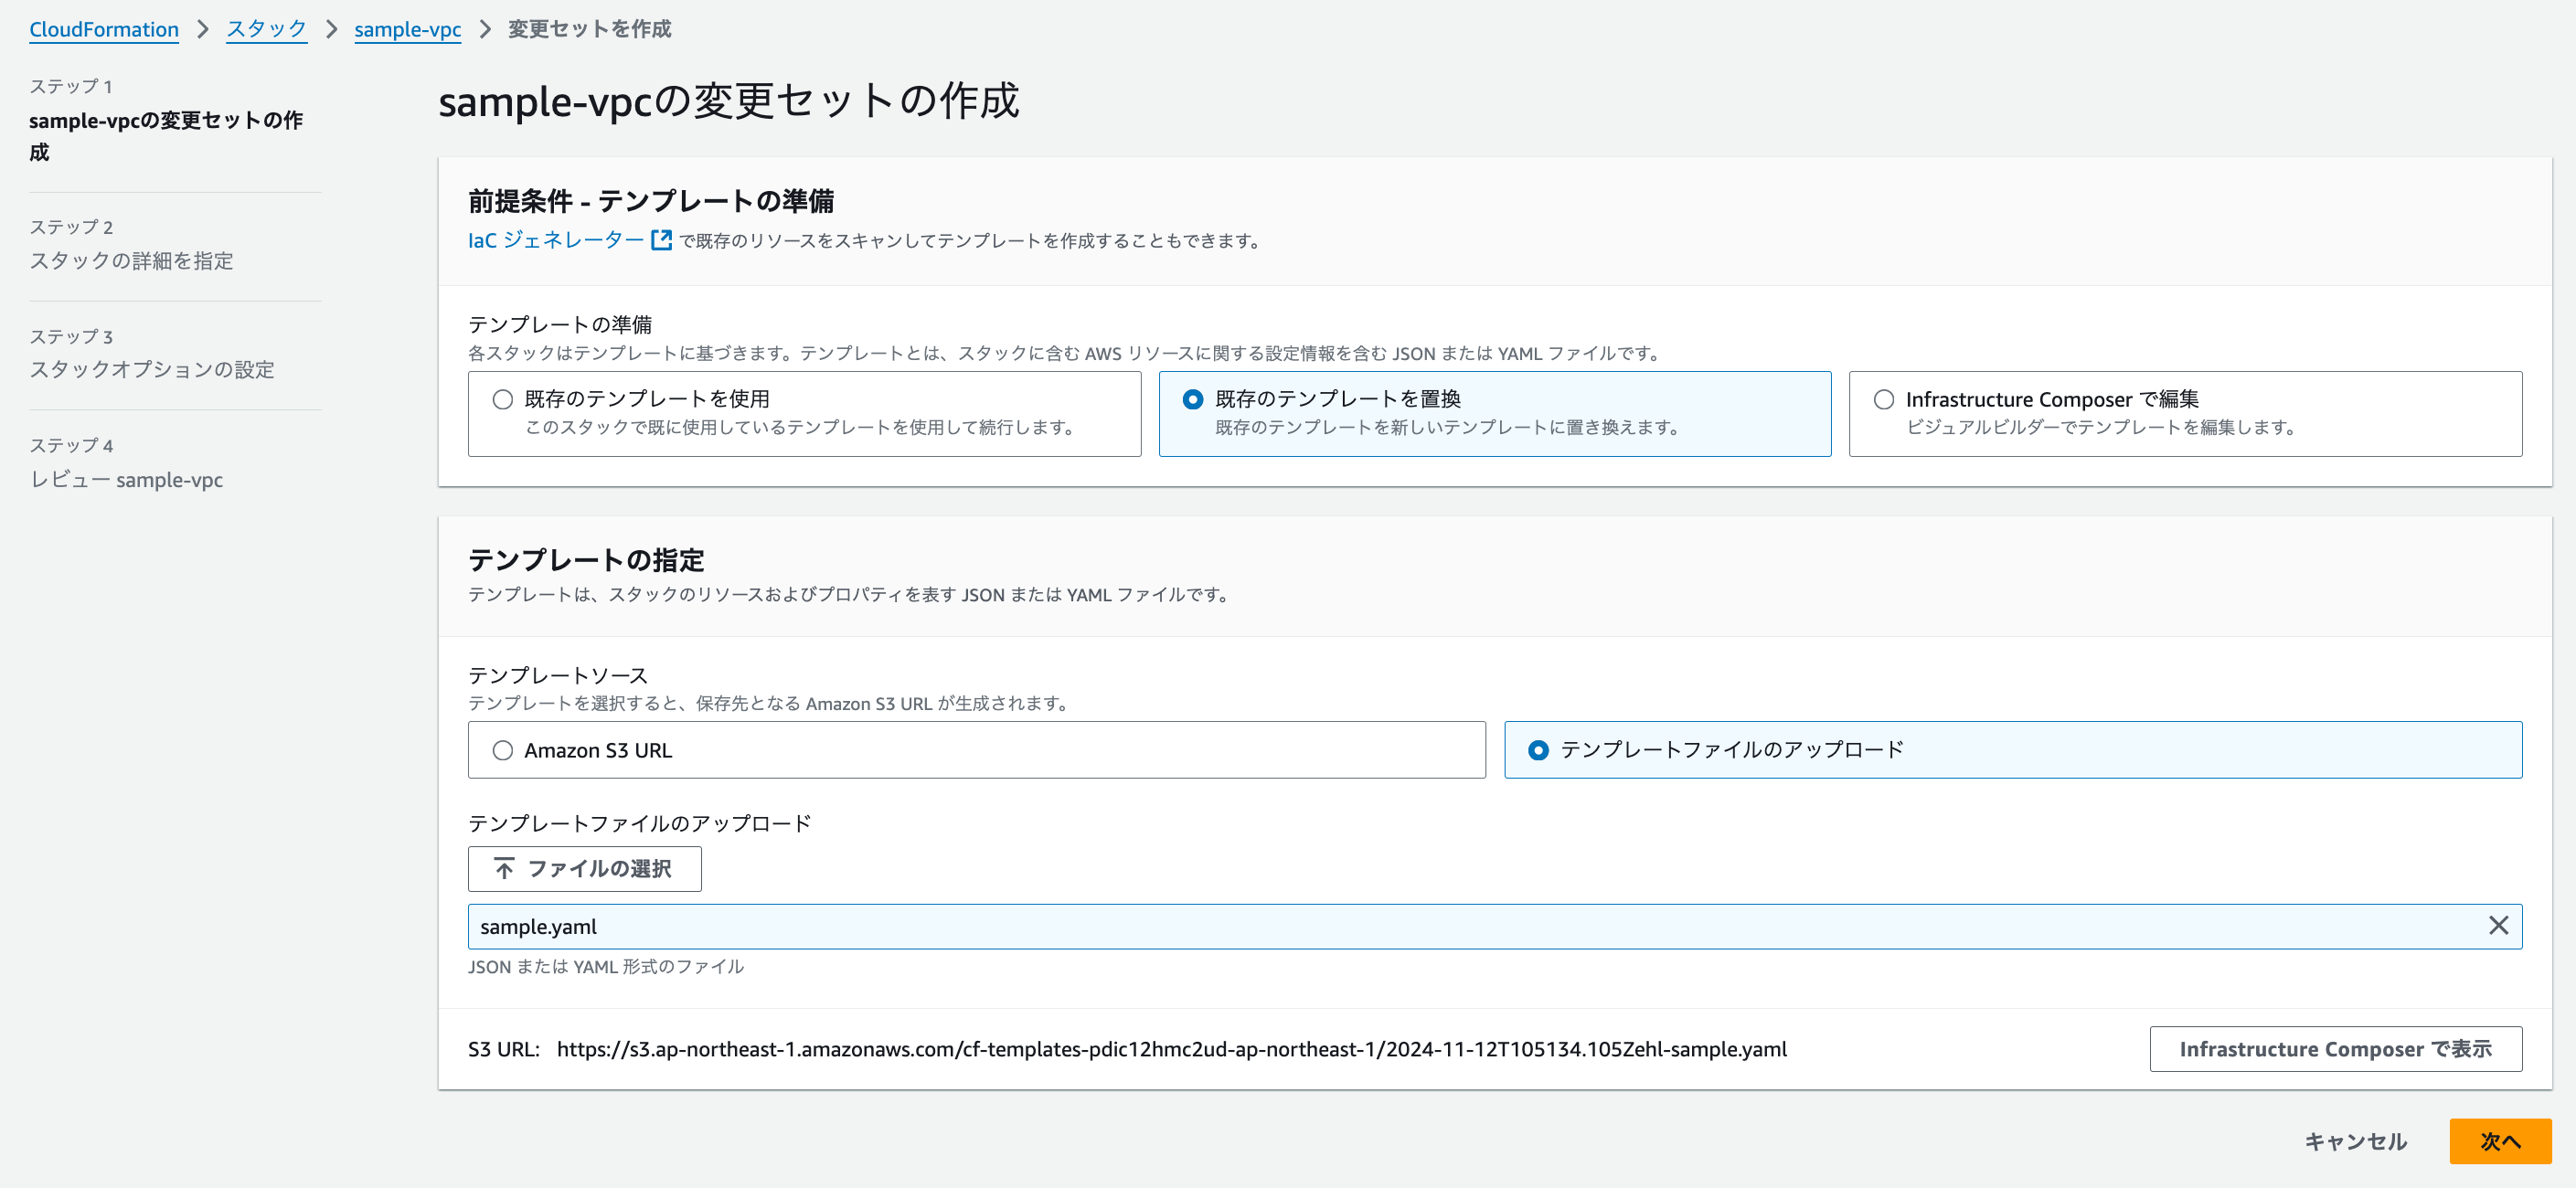The height and width of the screenshot is (1188, 2576).
Task: Click the upload arrow icon on ファイルの選択
Action: click(504, 869)
